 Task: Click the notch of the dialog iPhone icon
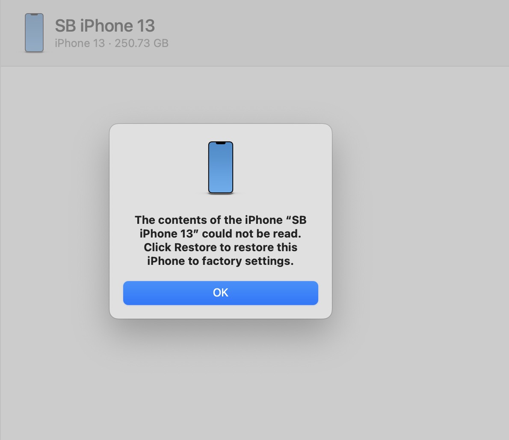221,143
